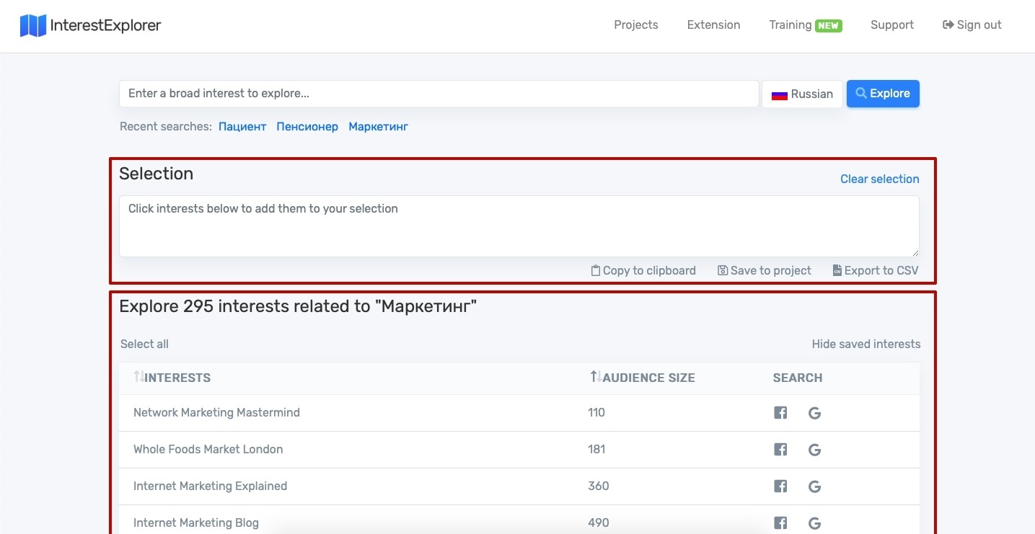Click the blue Explore button

pos(883,94)
